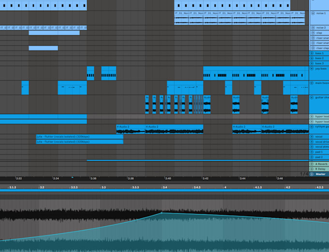Select the clap track name
The width and height of the screenshot is (329, 252).
click(x=319, y=33)
